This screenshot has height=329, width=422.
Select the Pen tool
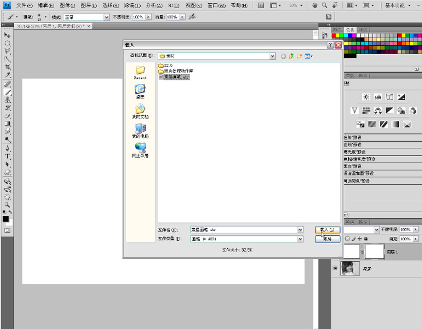tap(7, 148)
